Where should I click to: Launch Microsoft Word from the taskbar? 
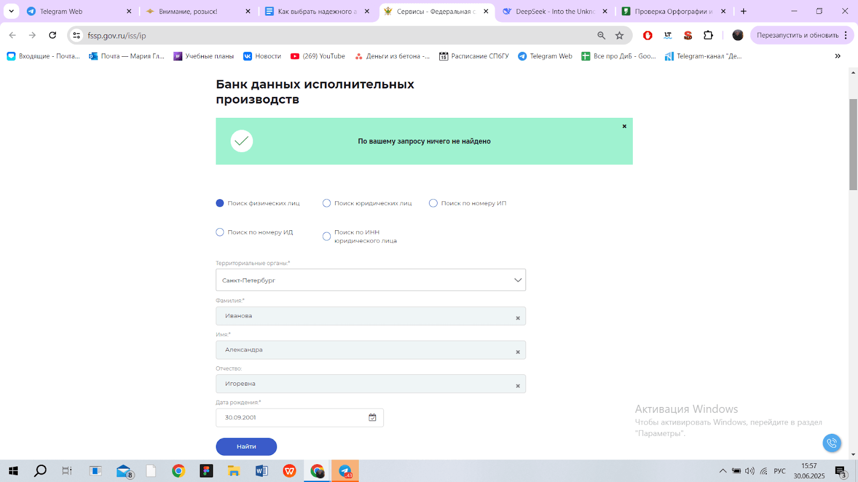click(261, 471)
